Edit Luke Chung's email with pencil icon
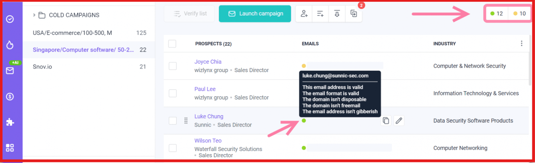 (x=398, y=120)
